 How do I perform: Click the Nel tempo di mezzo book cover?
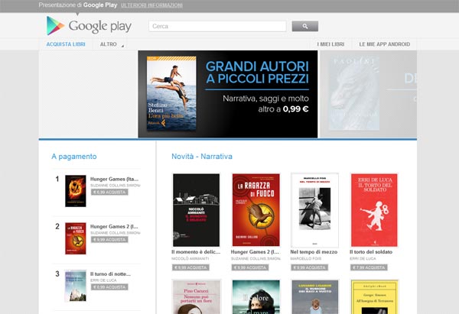point(314,210)
